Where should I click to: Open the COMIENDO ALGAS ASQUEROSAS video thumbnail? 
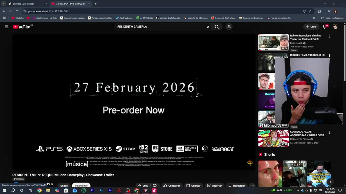tap(273, 138)
